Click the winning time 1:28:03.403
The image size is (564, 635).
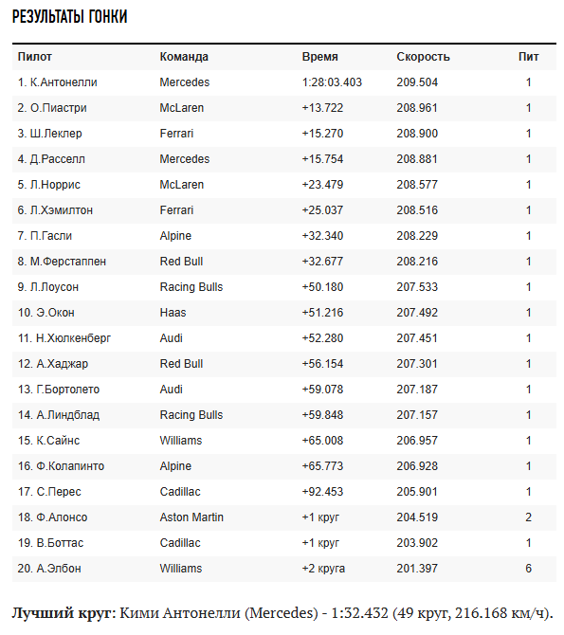click(332, 82)
